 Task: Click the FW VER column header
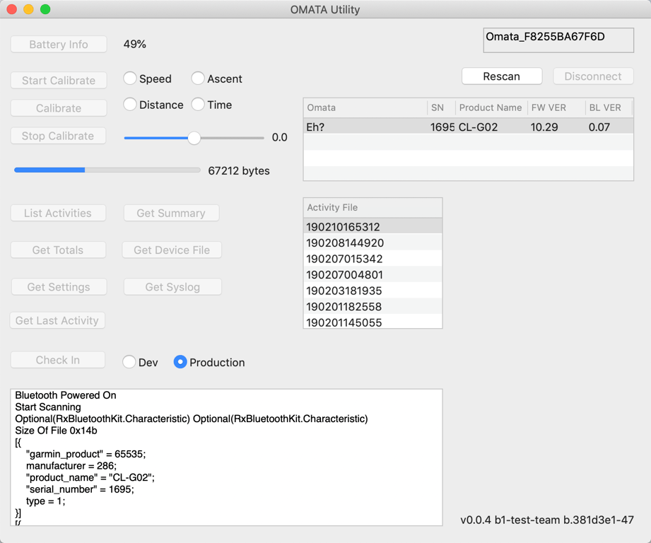click(556, 108)
